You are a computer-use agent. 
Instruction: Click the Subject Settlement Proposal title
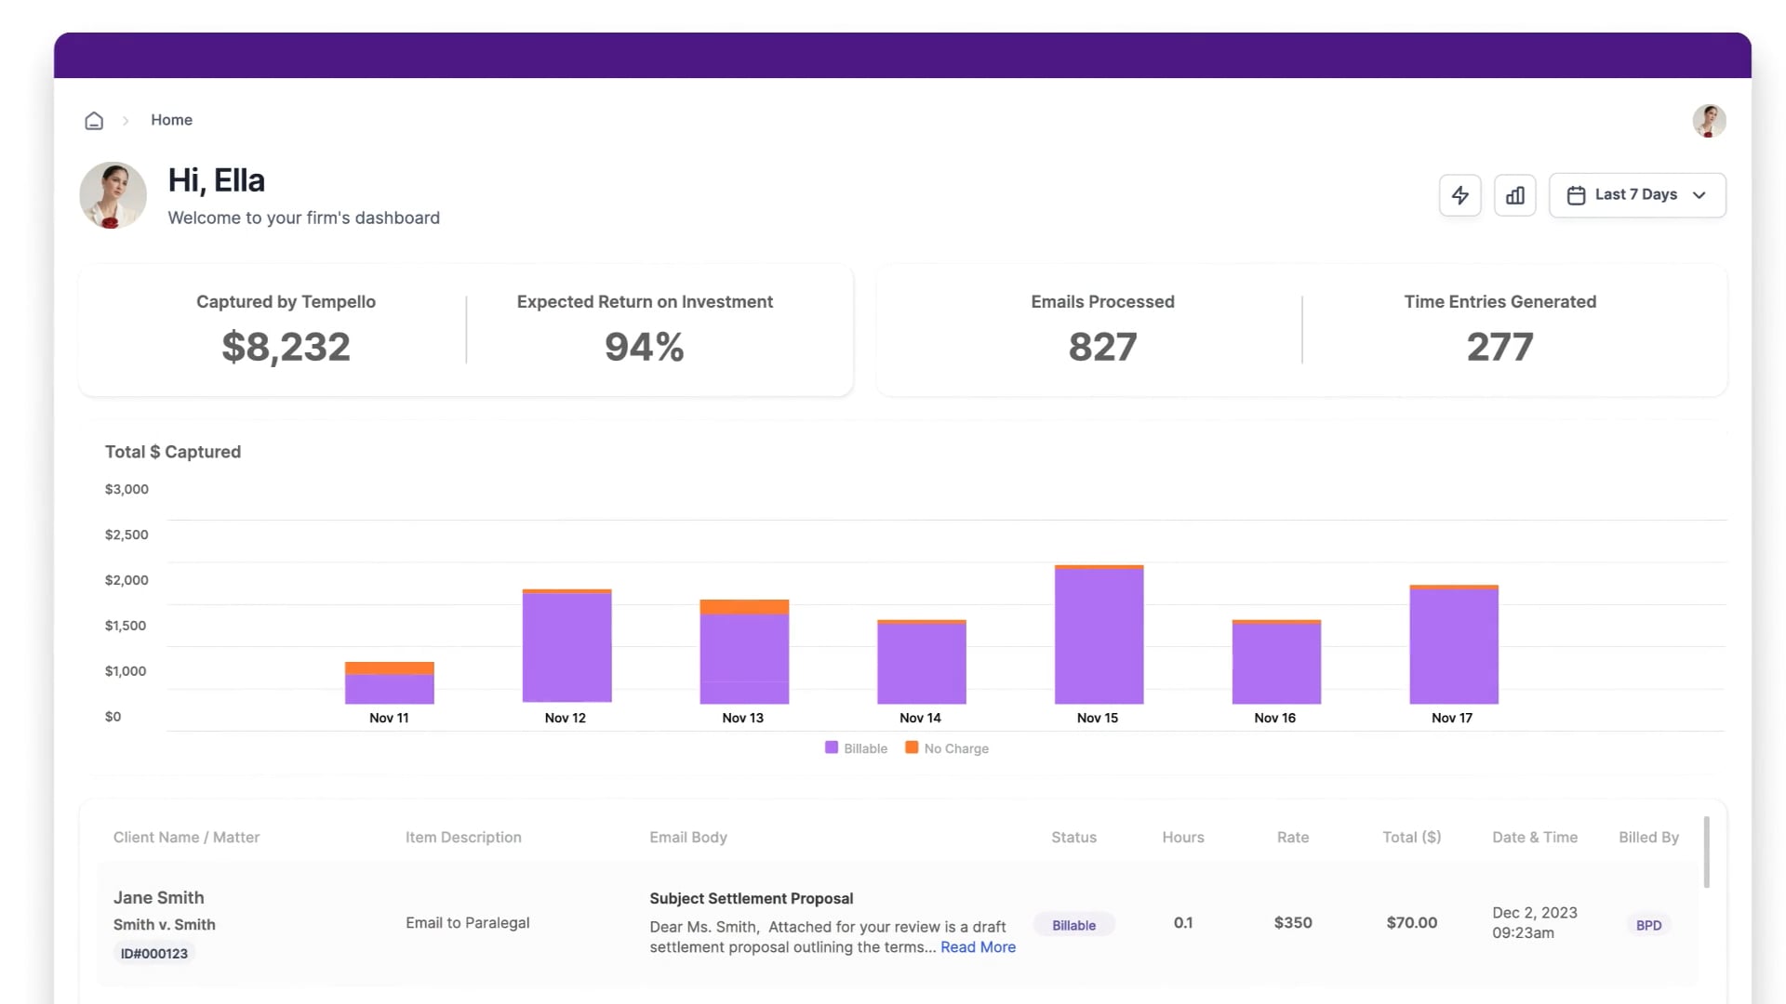(751, 898)
